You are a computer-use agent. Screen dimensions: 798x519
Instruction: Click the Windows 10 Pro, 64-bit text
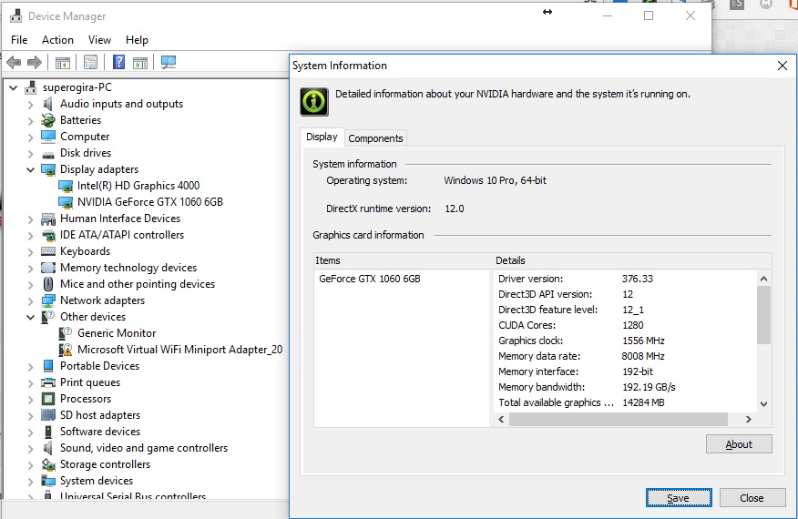click(x=496, y=180)
